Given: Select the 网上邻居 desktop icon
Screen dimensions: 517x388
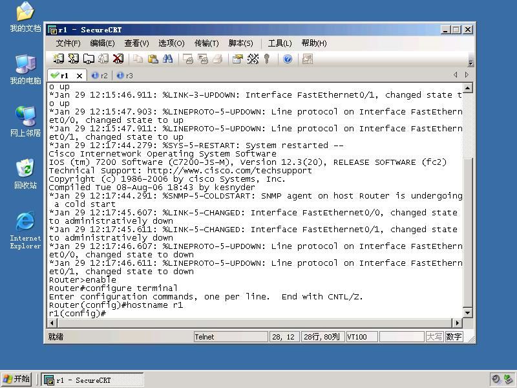Looking at the screenshot, I should point(25,122).
